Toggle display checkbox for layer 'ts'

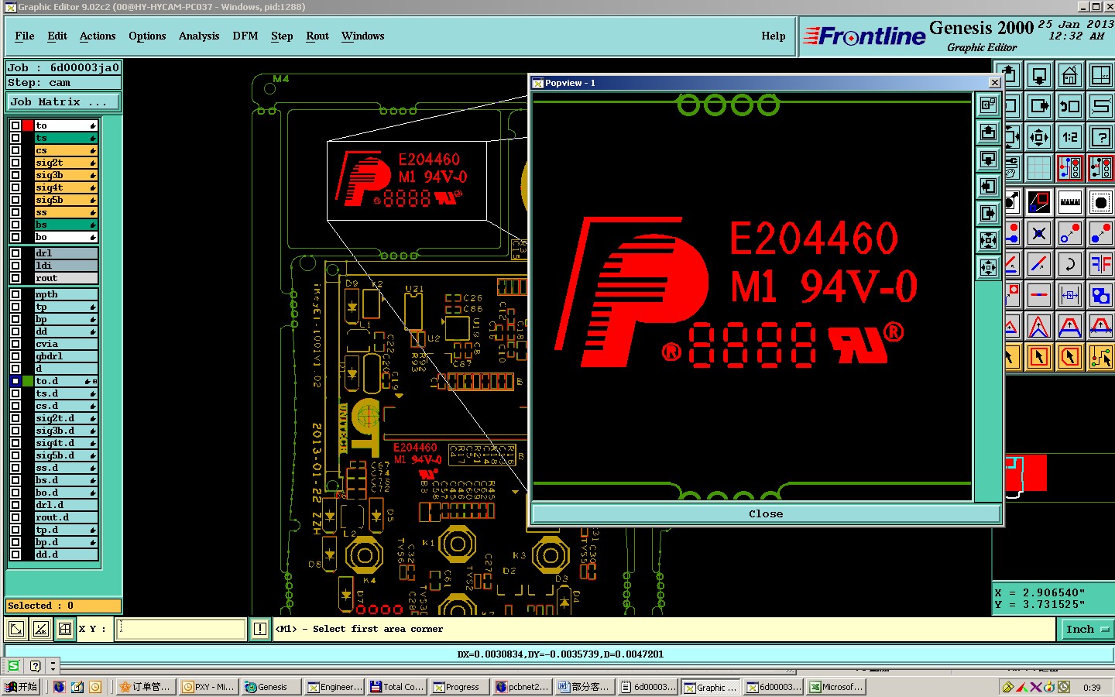(x=15, y=138)
